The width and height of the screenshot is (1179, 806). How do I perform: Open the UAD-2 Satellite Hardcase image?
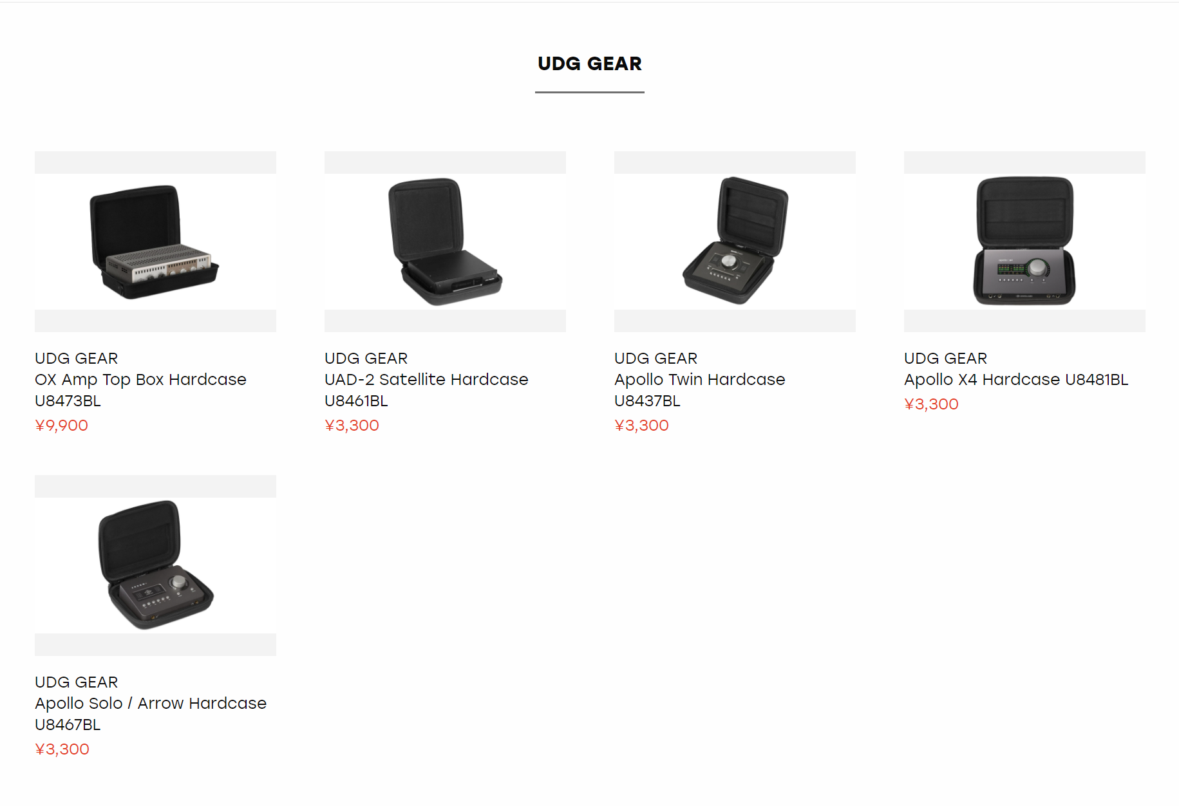click(445, 241)
